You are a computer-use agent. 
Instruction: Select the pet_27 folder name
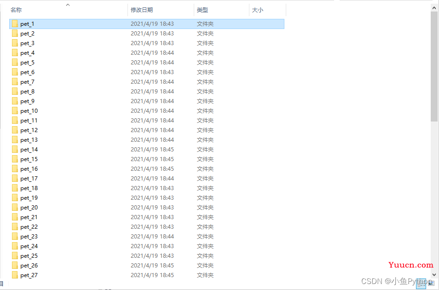[x=29, y=275]
